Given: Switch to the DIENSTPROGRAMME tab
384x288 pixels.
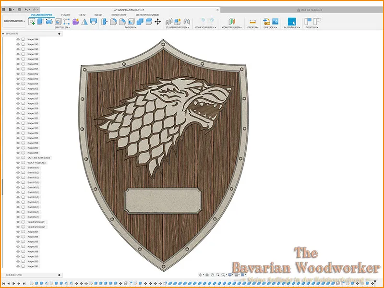Looking at the screenshot, I should point(147,15).
